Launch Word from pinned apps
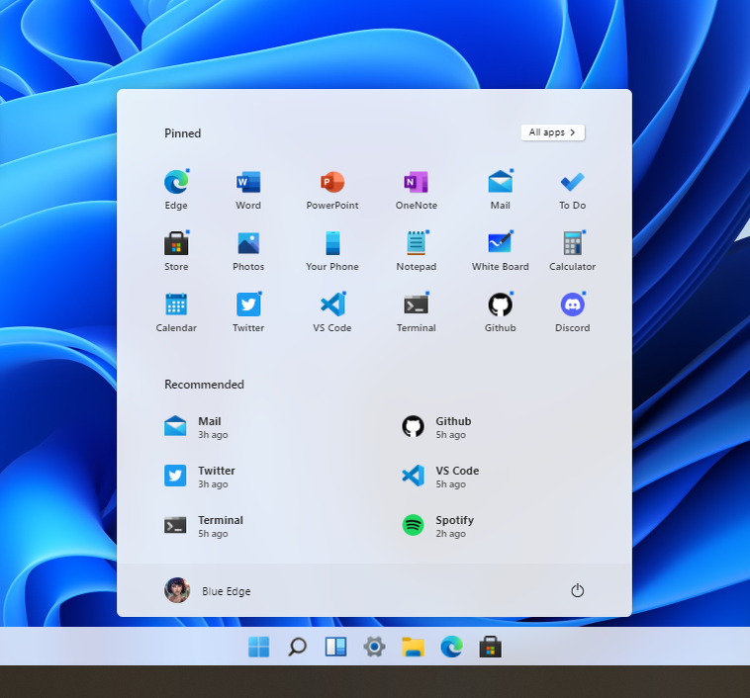 248,189
